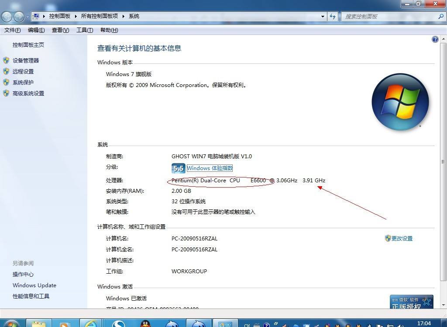Go back using the Back arrow button
Screen dimensions: 447x327
[7, 17]
